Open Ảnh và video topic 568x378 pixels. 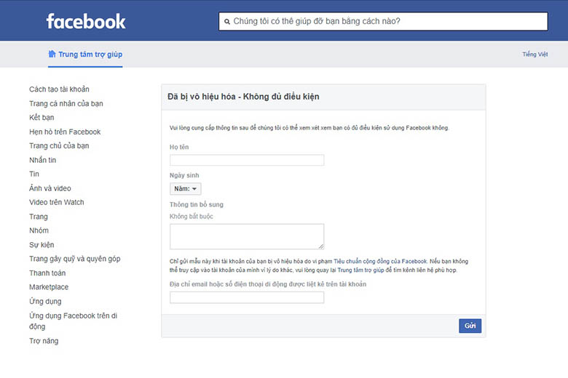(50, 188)
